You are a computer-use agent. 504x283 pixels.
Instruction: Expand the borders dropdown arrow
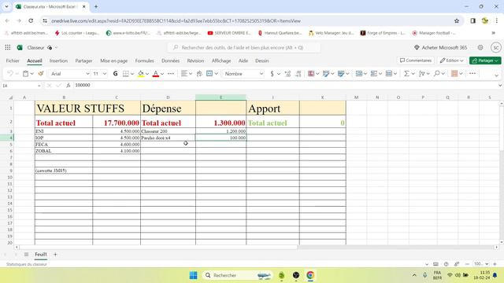(x=132, y=74)
